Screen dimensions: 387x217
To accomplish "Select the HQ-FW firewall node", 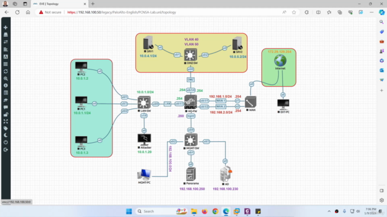I will click(190, 102).
